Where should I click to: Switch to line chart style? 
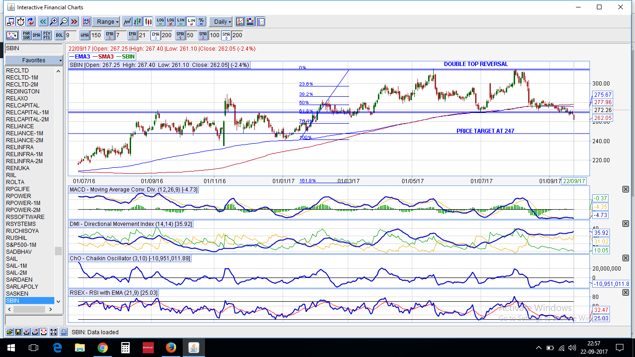127,21
